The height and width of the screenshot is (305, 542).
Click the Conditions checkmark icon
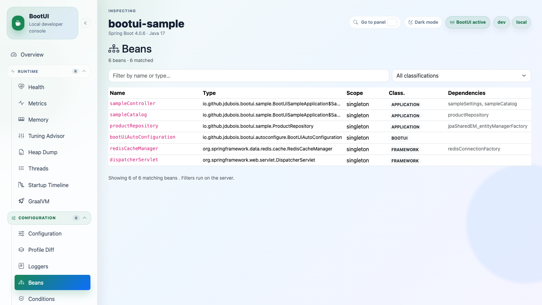point(21,299)
